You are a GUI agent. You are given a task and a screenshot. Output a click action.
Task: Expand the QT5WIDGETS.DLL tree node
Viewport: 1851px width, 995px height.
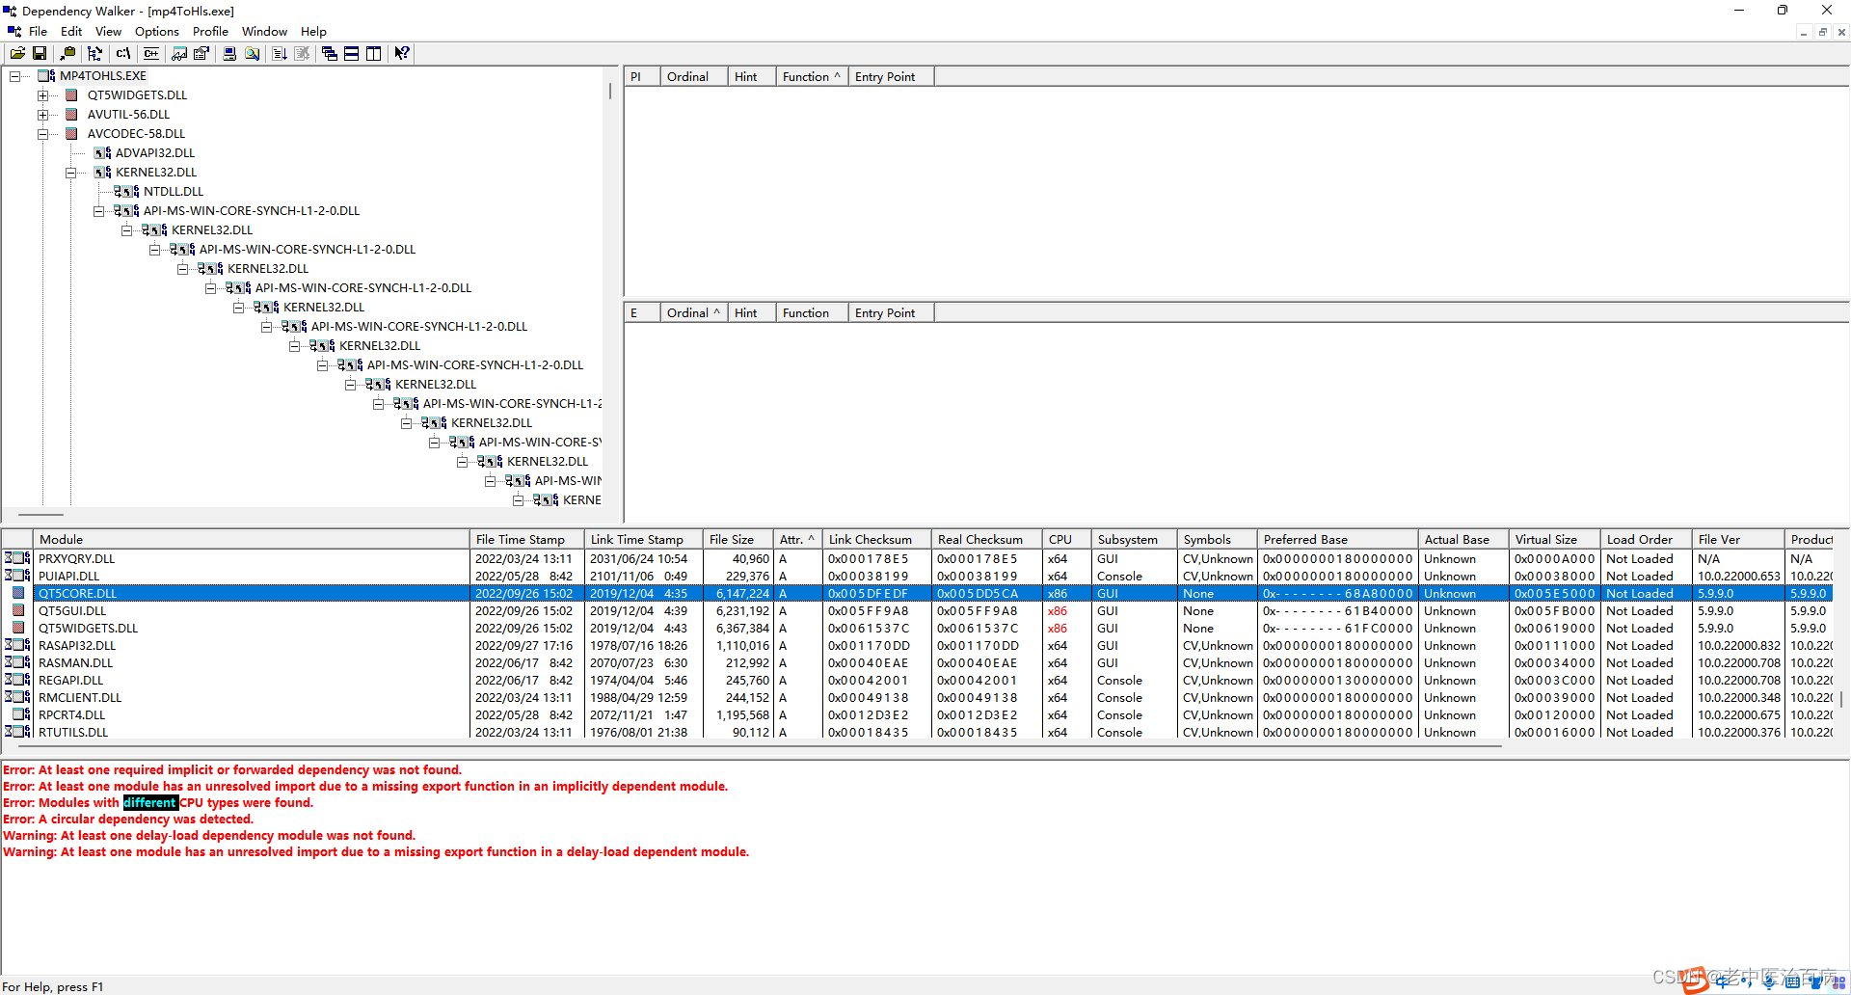[x=42, y=94]
